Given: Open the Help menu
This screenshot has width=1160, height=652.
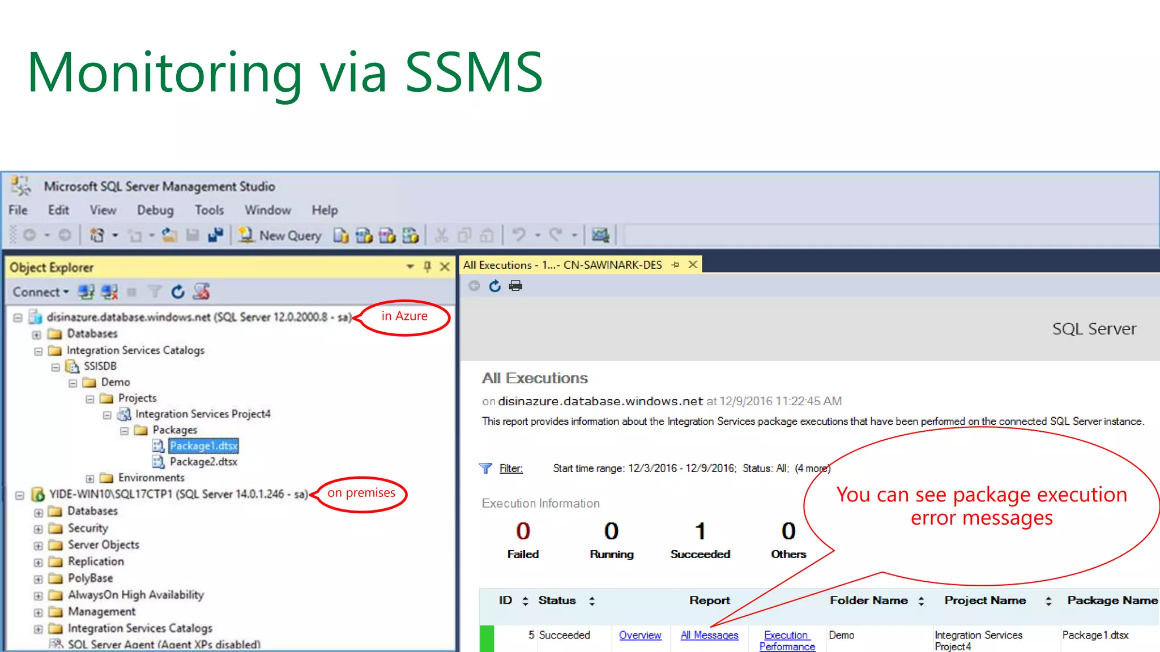Looking at the screenshot, I should 325,210.
